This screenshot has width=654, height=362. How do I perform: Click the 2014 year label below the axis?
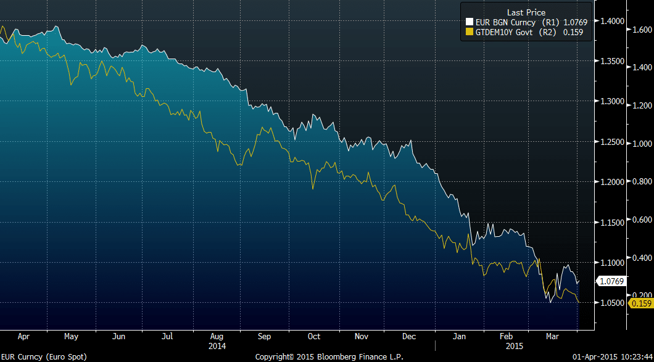217,346
